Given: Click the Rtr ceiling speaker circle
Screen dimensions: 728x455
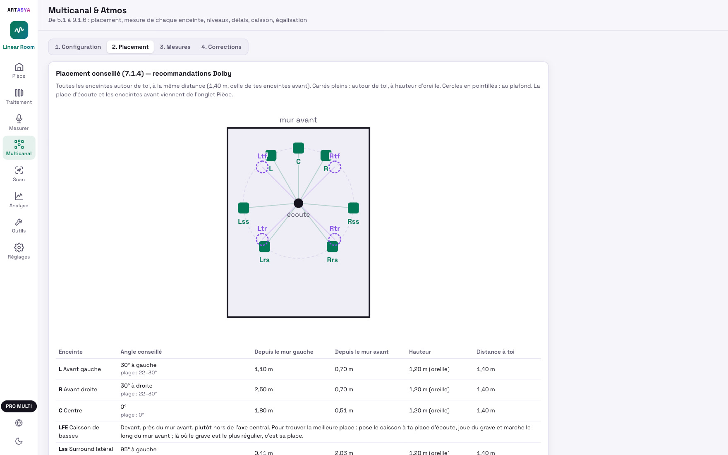Looking at the screenshot, I should coord(335,239).
